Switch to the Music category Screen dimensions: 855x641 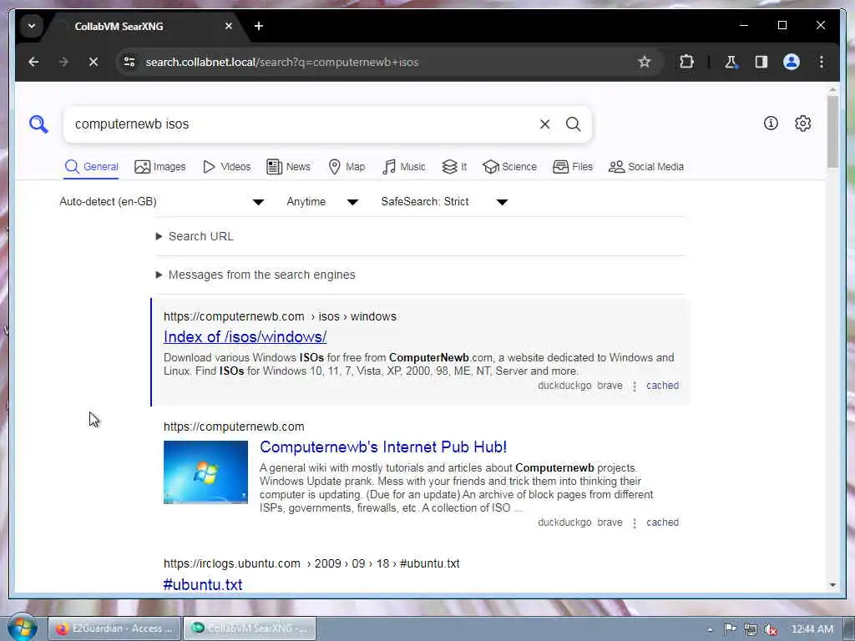[404, 167]
